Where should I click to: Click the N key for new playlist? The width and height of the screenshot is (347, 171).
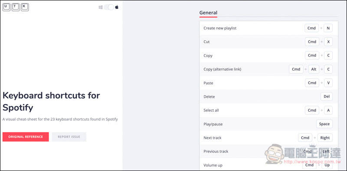328,28
